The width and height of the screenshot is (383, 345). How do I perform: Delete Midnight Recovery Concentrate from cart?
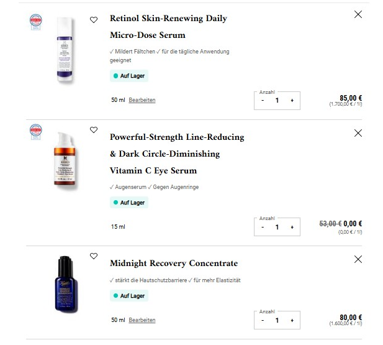pyautogui.click(x=358, y=259)
